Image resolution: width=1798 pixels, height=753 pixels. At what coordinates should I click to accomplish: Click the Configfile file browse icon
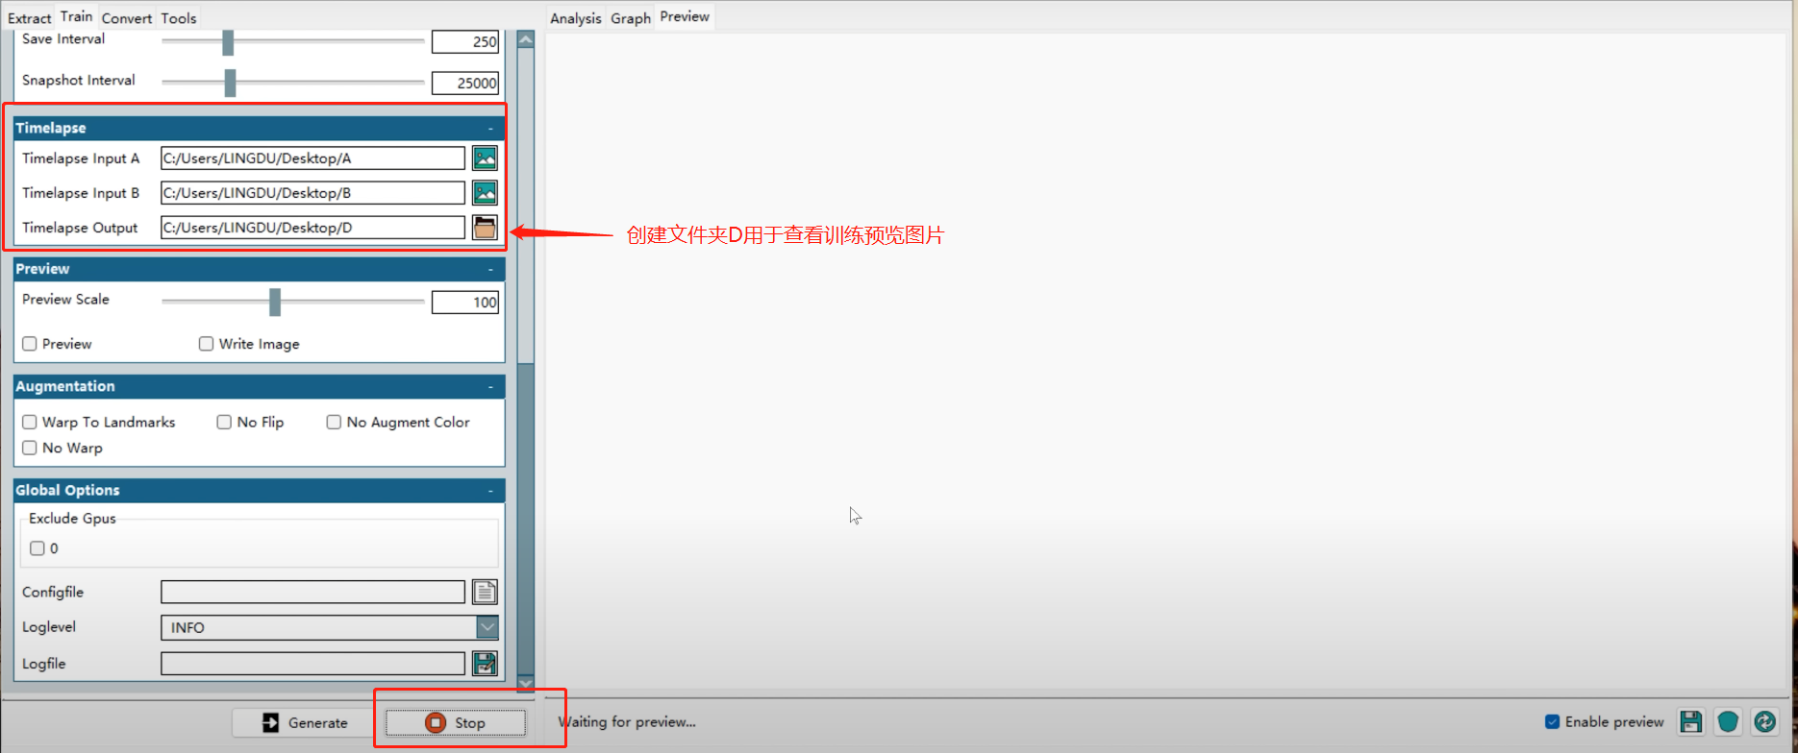pyautogui.click(x=485, y=592)
